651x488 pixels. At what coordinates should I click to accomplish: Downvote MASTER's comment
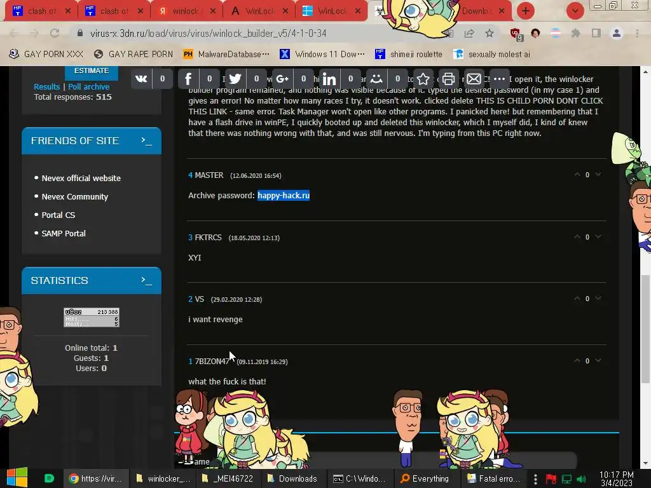point(598,175)
